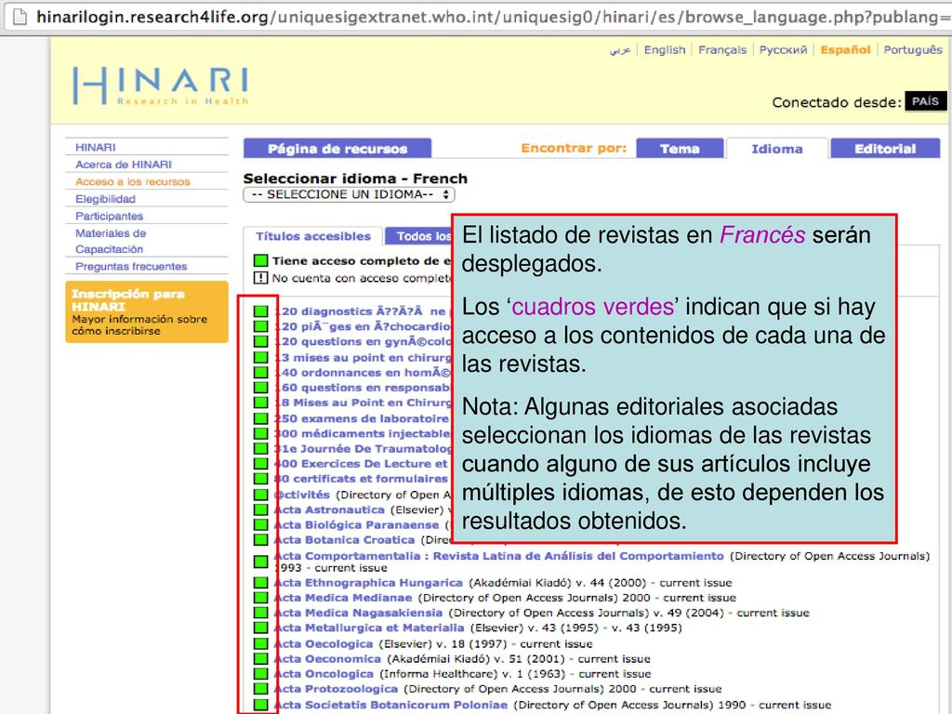Open Preguntas frecuentes link
The height and width of the screenshot is (714, 952).
click(131, 266)
